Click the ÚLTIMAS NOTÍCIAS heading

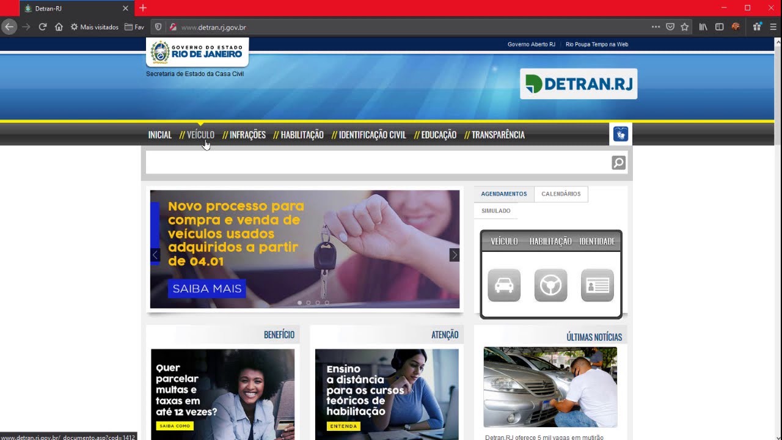594,337
